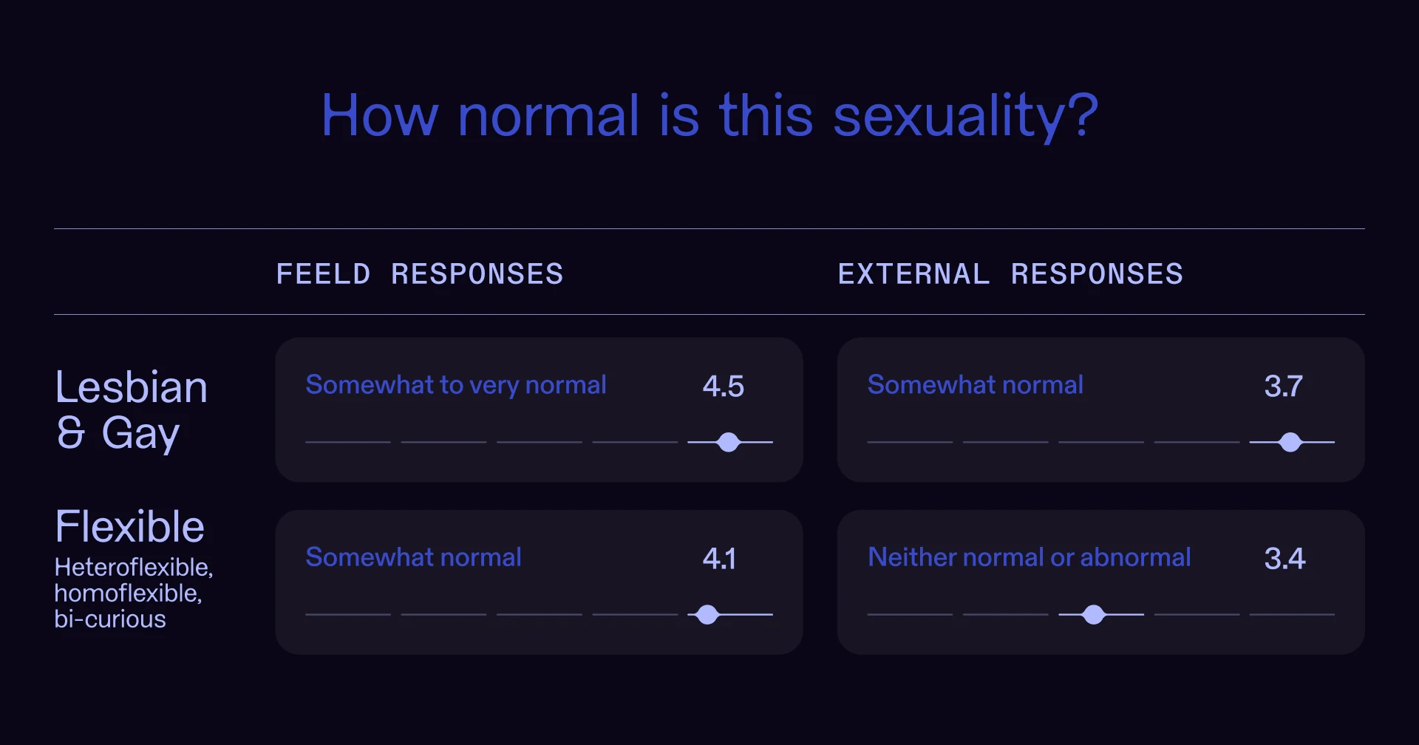
Task: Click the 'Somewhat to very normal' label
Action: point(456,385)
